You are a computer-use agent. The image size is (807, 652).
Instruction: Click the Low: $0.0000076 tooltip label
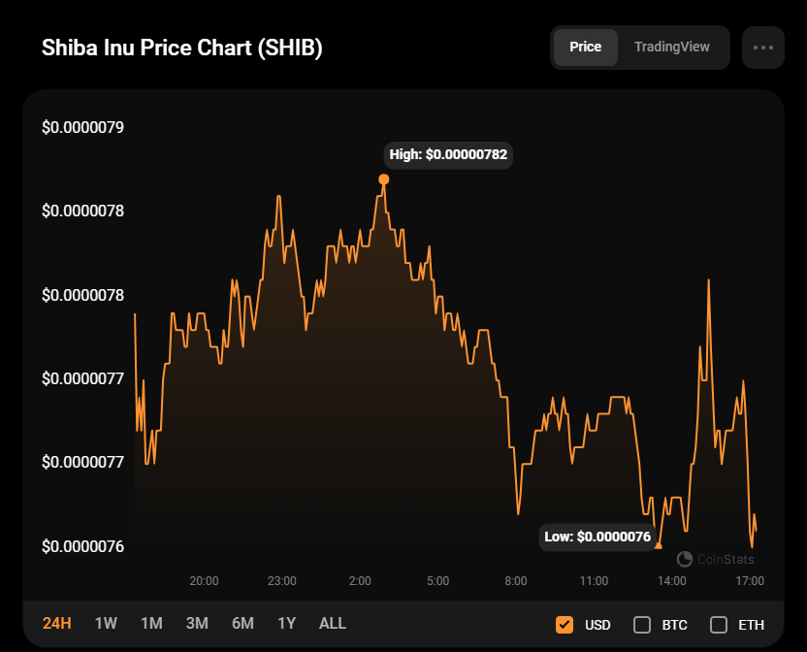[597, 537]
